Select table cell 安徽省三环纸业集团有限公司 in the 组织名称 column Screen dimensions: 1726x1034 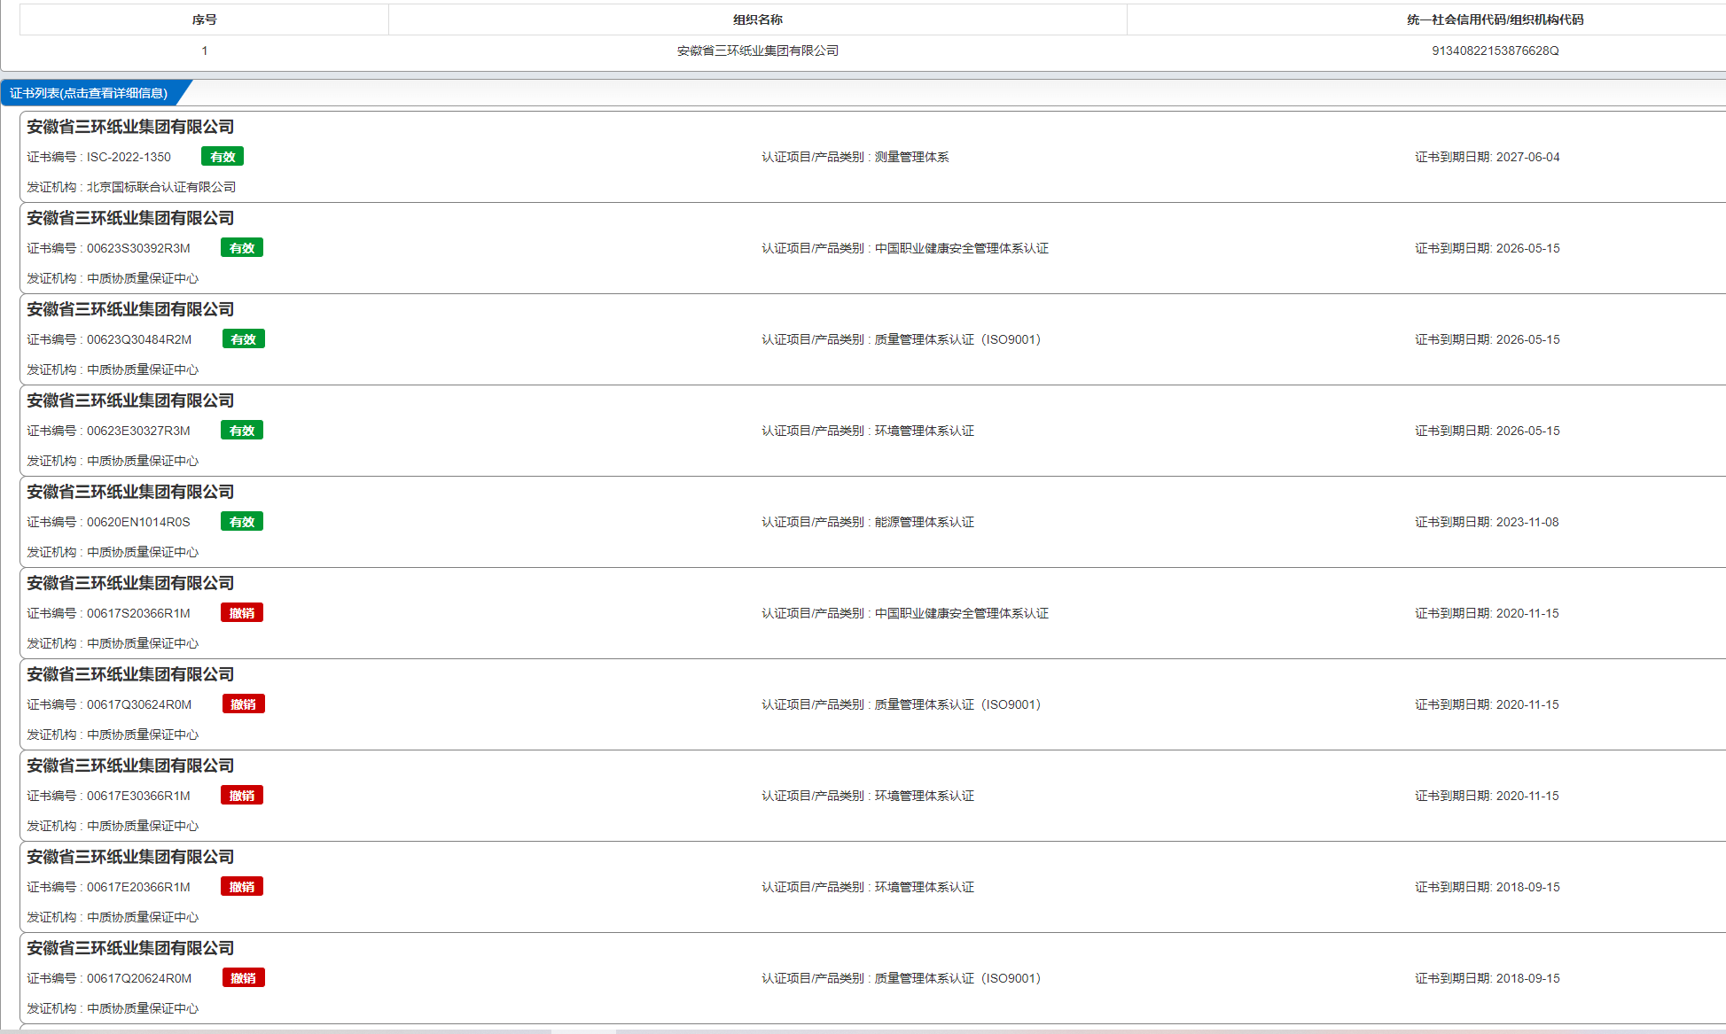[758, 51]
